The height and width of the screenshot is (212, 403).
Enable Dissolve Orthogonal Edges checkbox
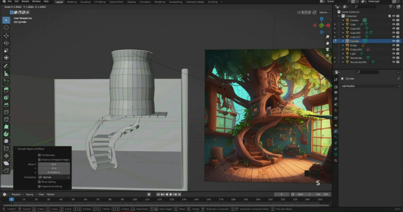[x=39, y=160]
